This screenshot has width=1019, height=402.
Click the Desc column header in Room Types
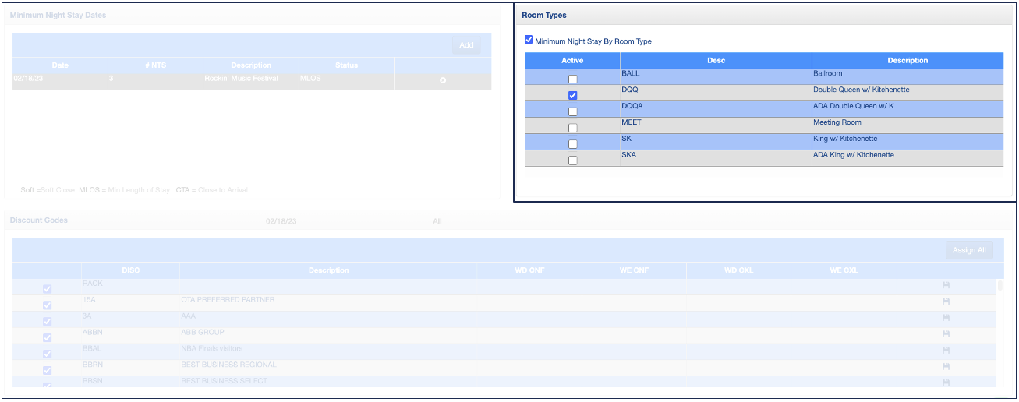point(716,60)
